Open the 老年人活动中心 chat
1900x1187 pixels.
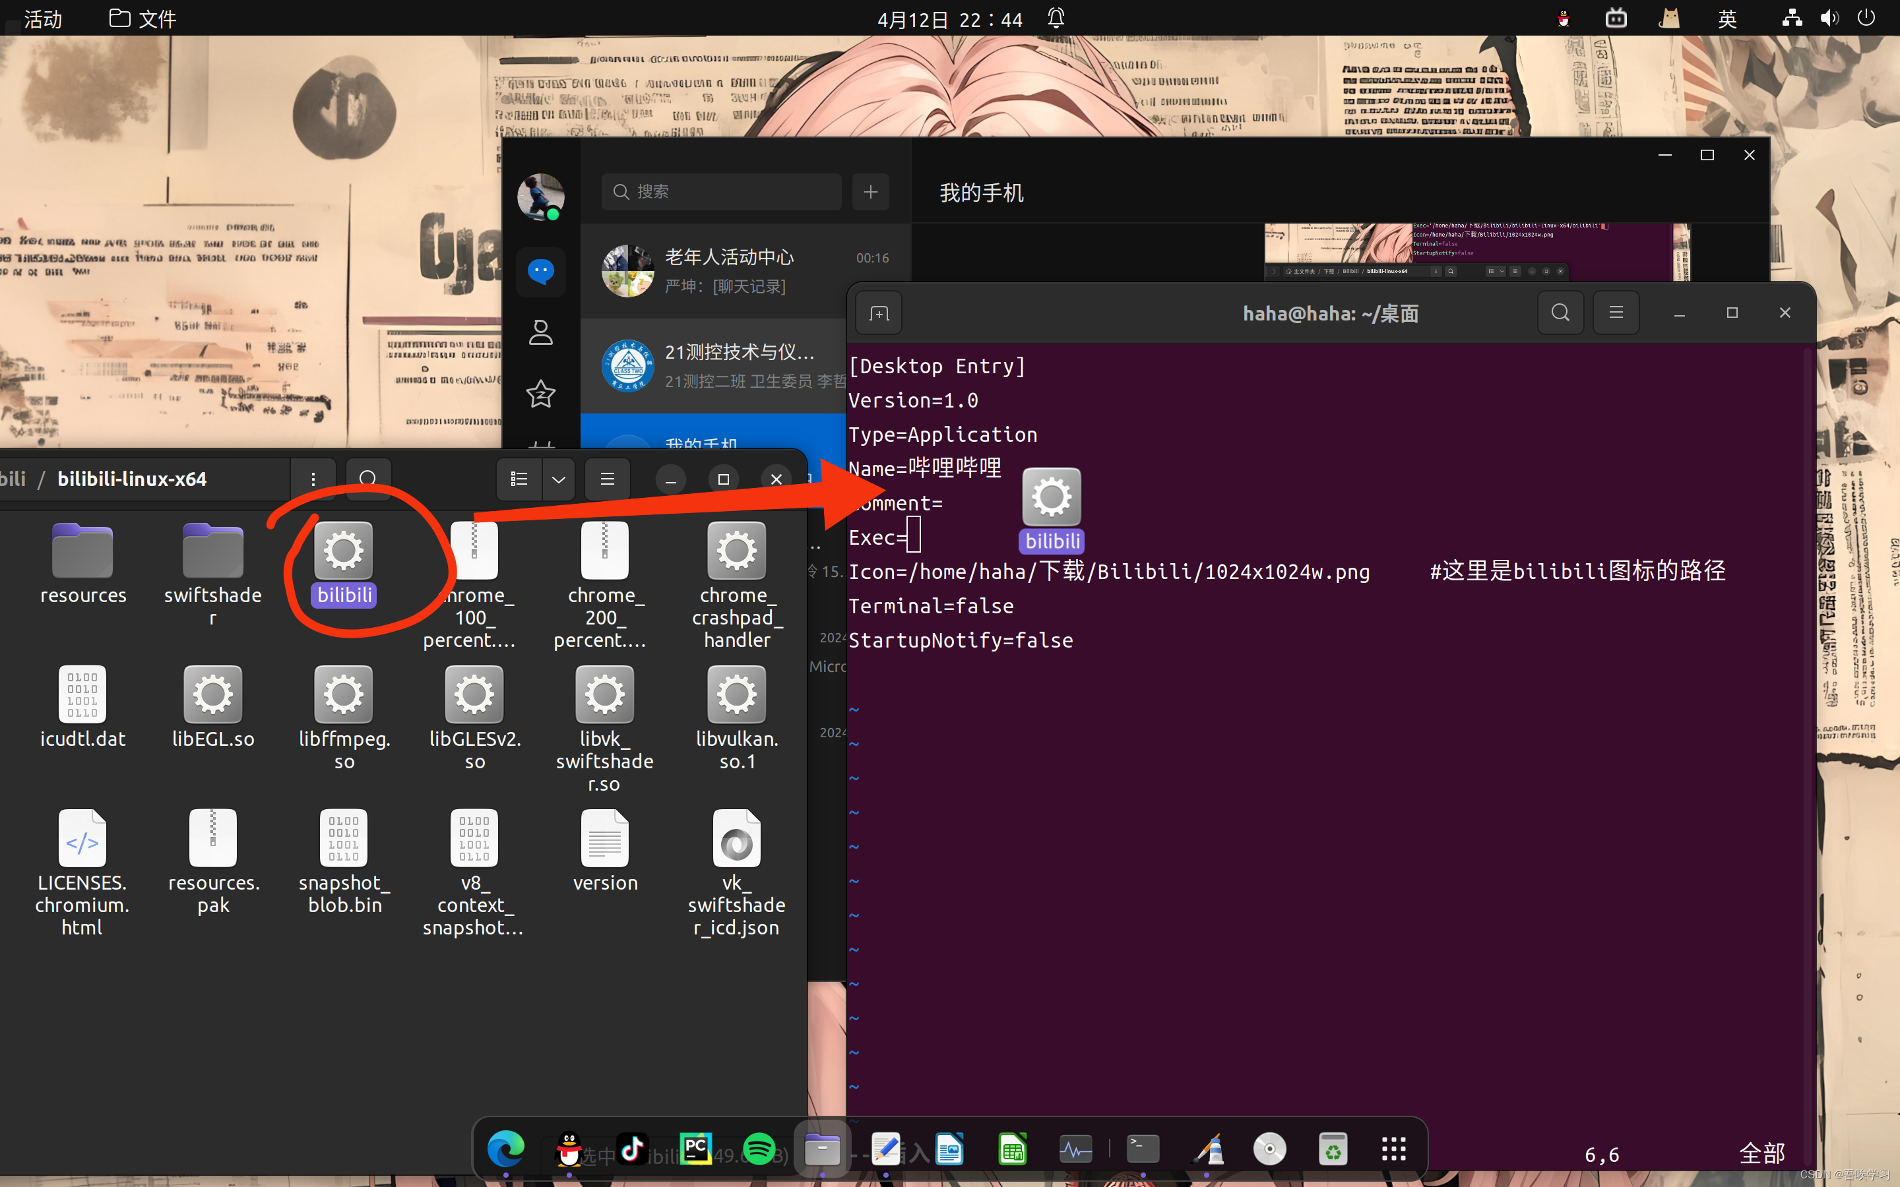tap(744, 271)
